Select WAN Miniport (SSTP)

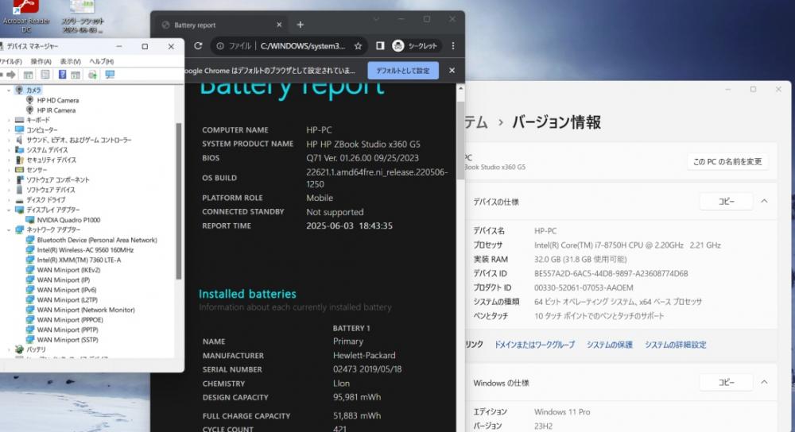pyautogui.click(x=68, y=340)
